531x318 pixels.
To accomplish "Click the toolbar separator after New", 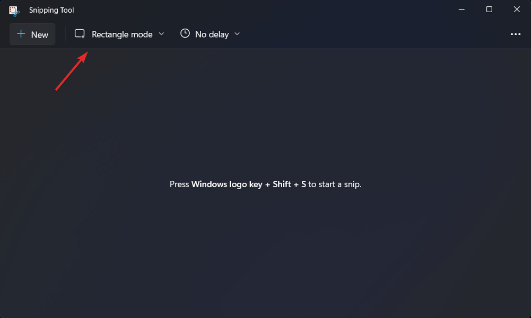I will [65, 34].
